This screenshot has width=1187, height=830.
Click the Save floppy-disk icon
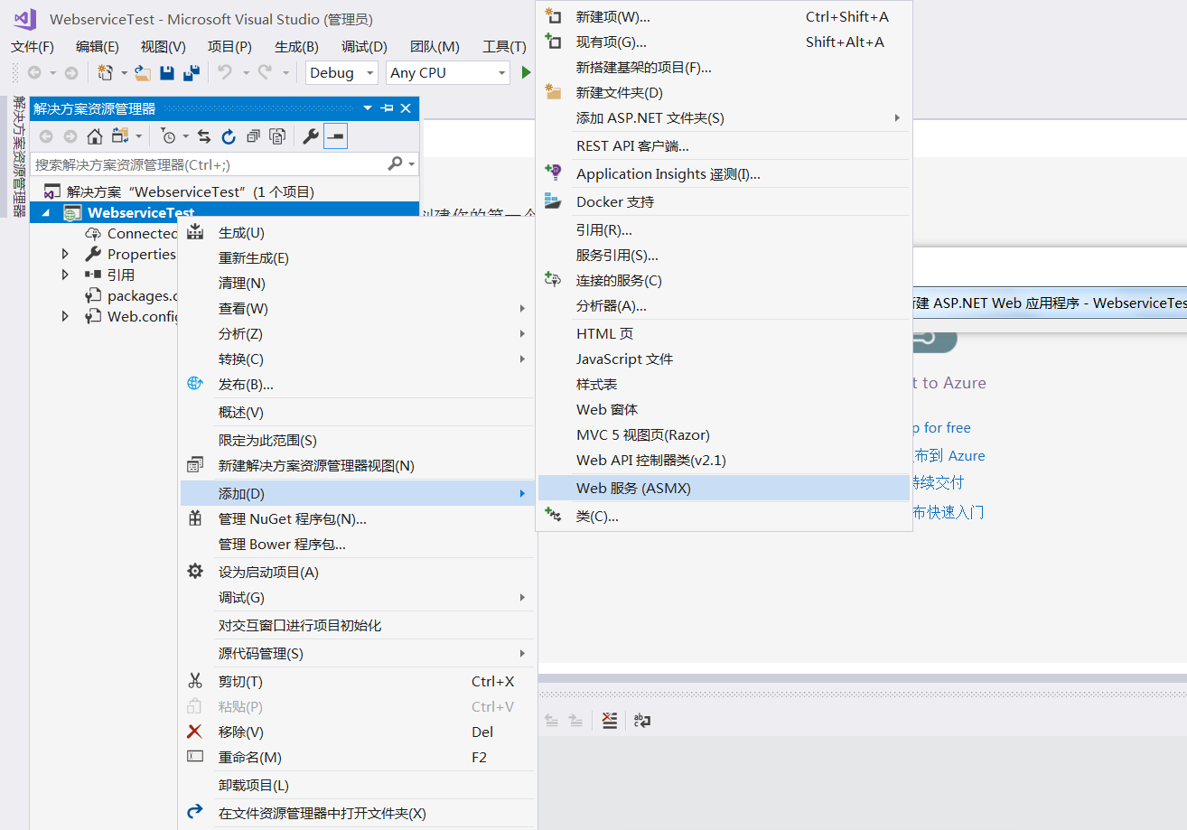tap(167, 73)
